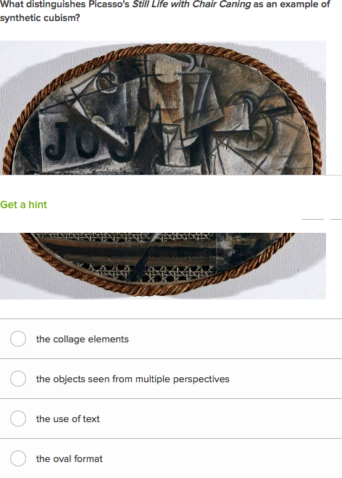Viewport: 342px width, 478px height.
Task: Click 'the objects seen from multiple perspectives' text
Action: [133, 379]
